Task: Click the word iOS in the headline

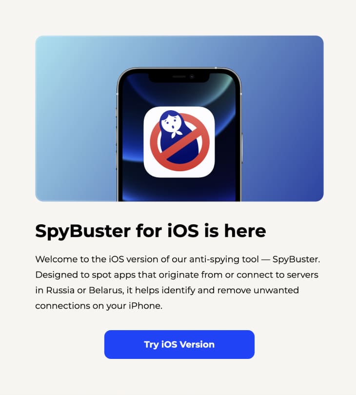Action: [x=183, y=231]
